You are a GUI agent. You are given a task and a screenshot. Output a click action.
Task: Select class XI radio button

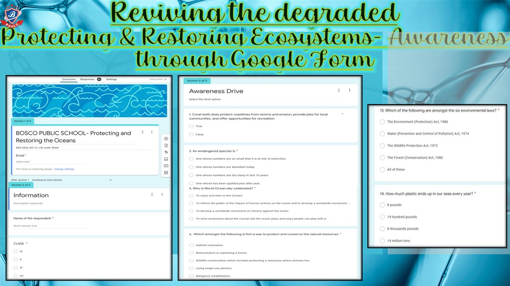[x=16, y=267]
